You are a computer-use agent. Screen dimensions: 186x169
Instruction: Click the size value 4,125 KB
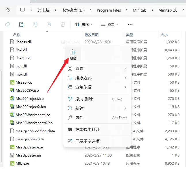172,139
